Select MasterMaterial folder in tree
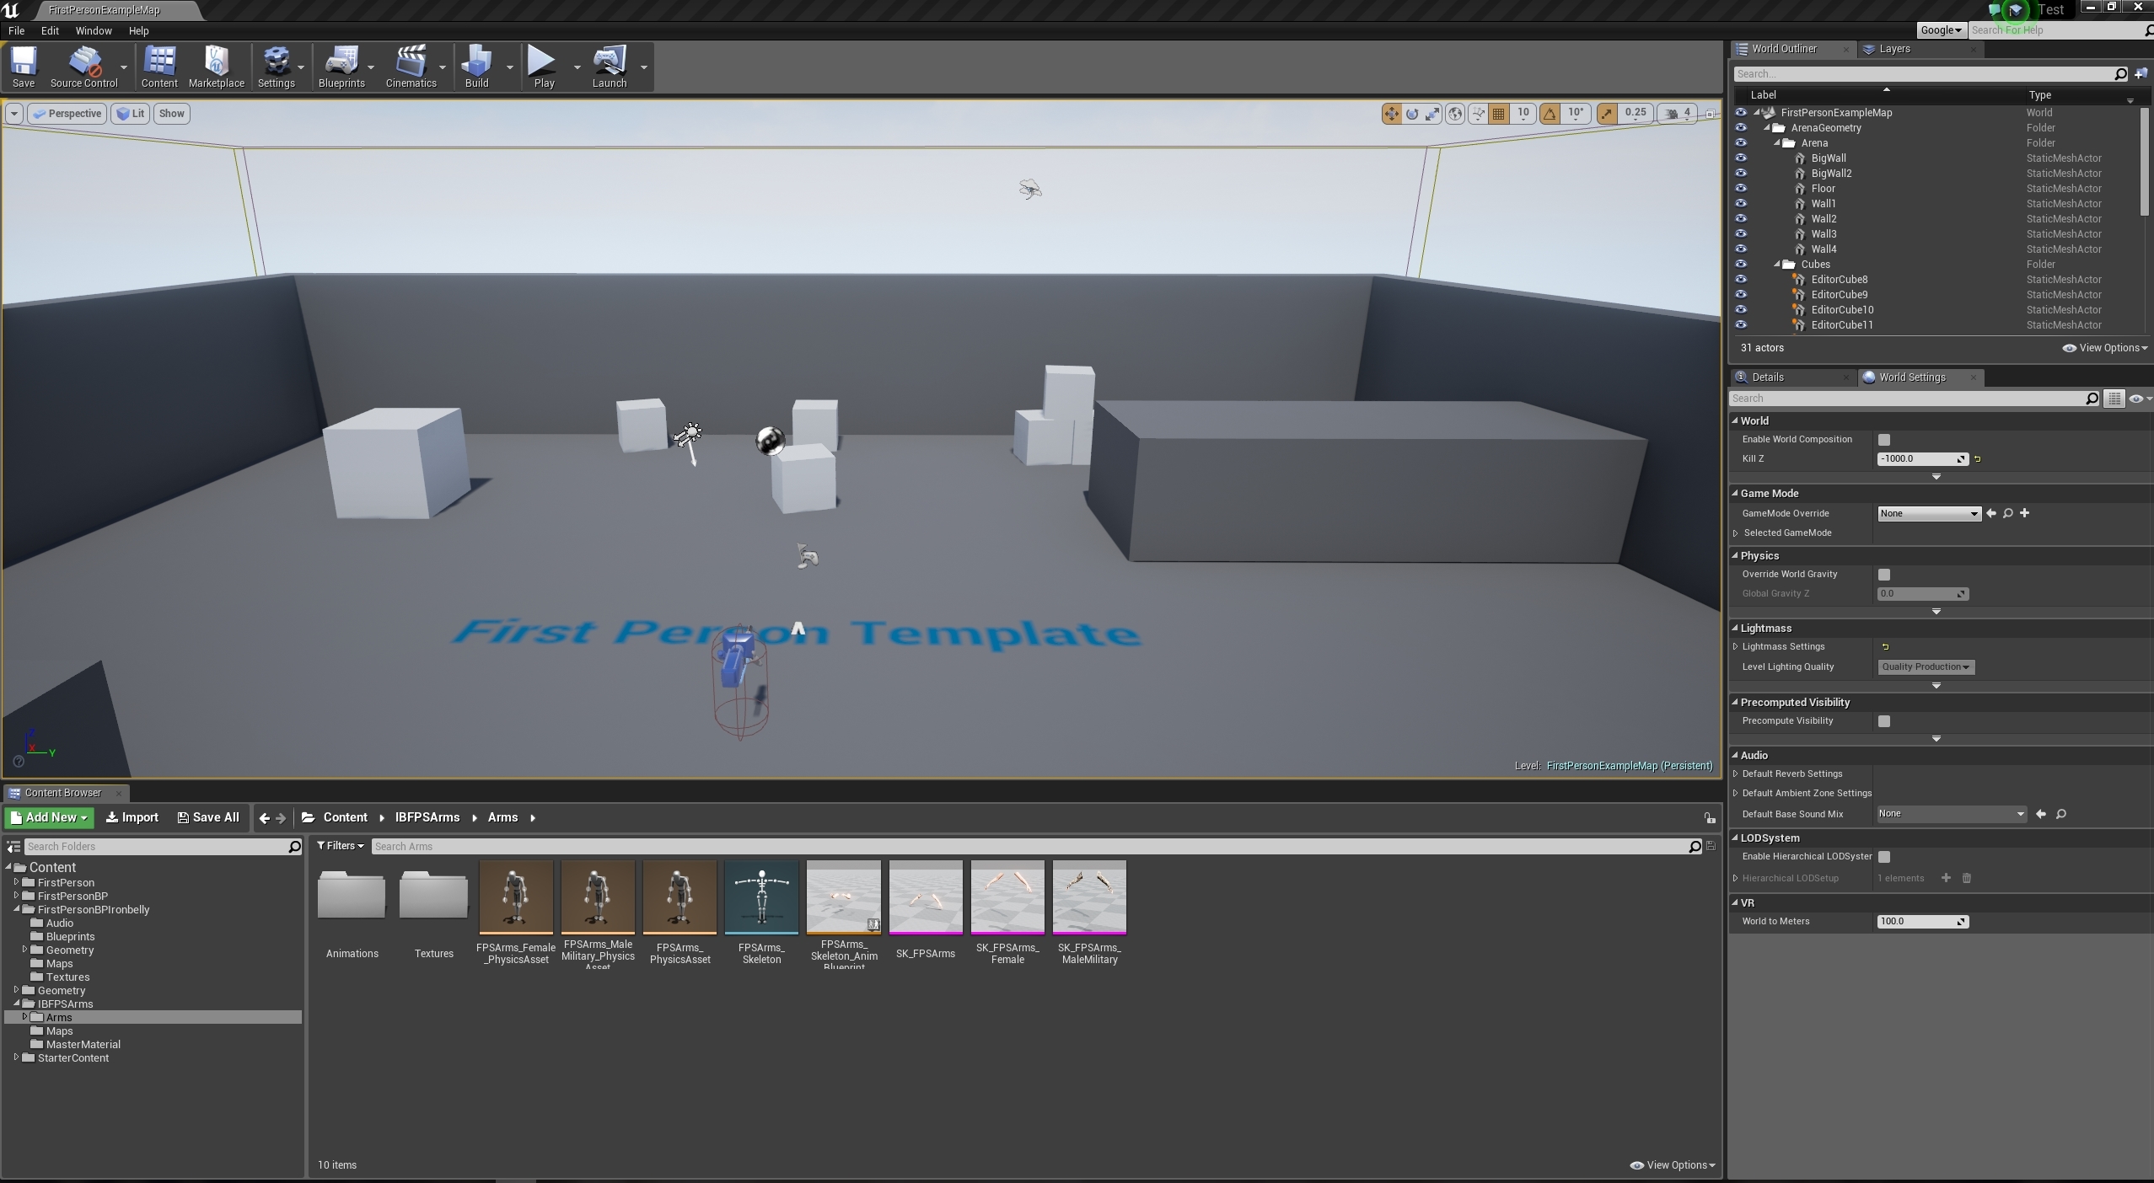The width and height of the screenshot is (2154, 1183). (83, 1045)
